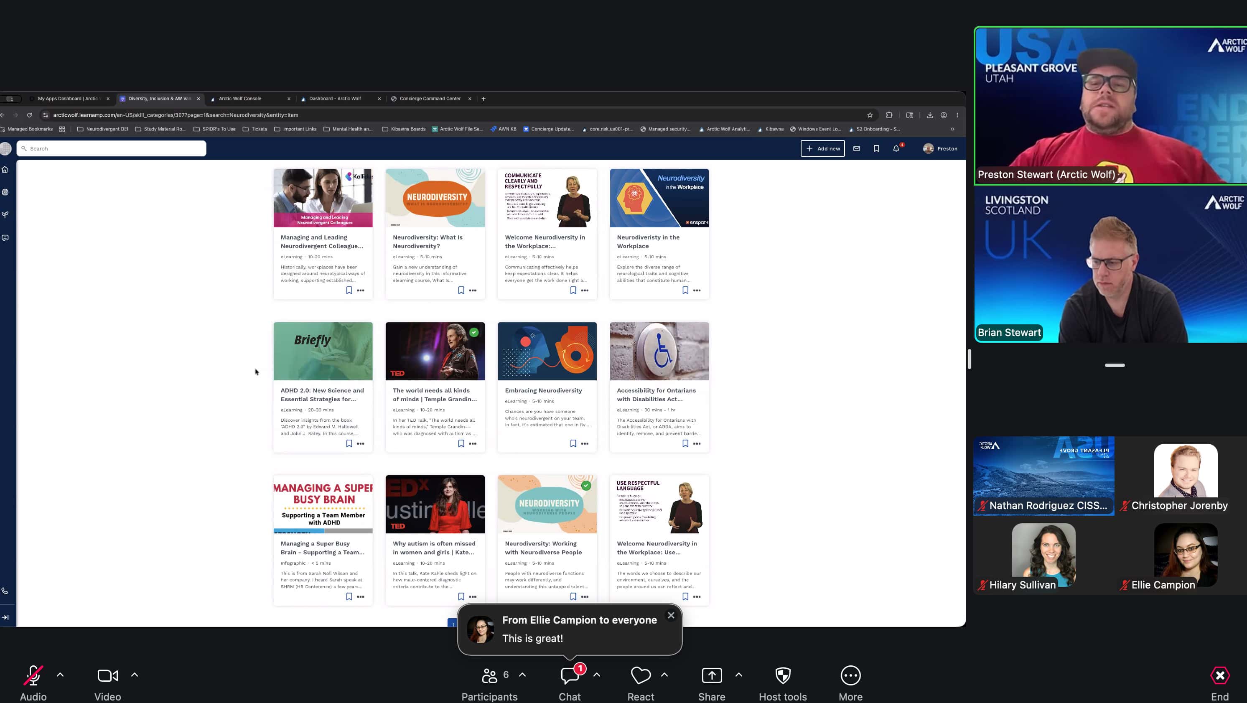The width and height of the screenshot is (1247, 703).
Task: Expand share options caret
Action: pyautogui.click(x=739, y=675)
